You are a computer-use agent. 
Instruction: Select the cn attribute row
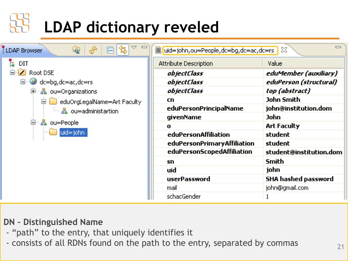pyautogui.click(x=249, y=100)
